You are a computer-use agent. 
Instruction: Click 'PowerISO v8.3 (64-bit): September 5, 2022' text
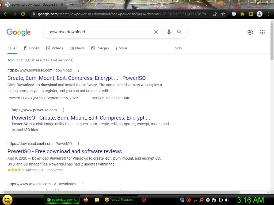[43, 98]
